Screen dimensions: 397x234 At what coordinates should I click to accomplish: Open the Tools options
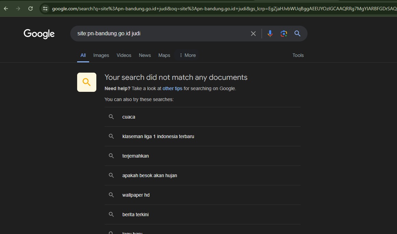point(298,55)
